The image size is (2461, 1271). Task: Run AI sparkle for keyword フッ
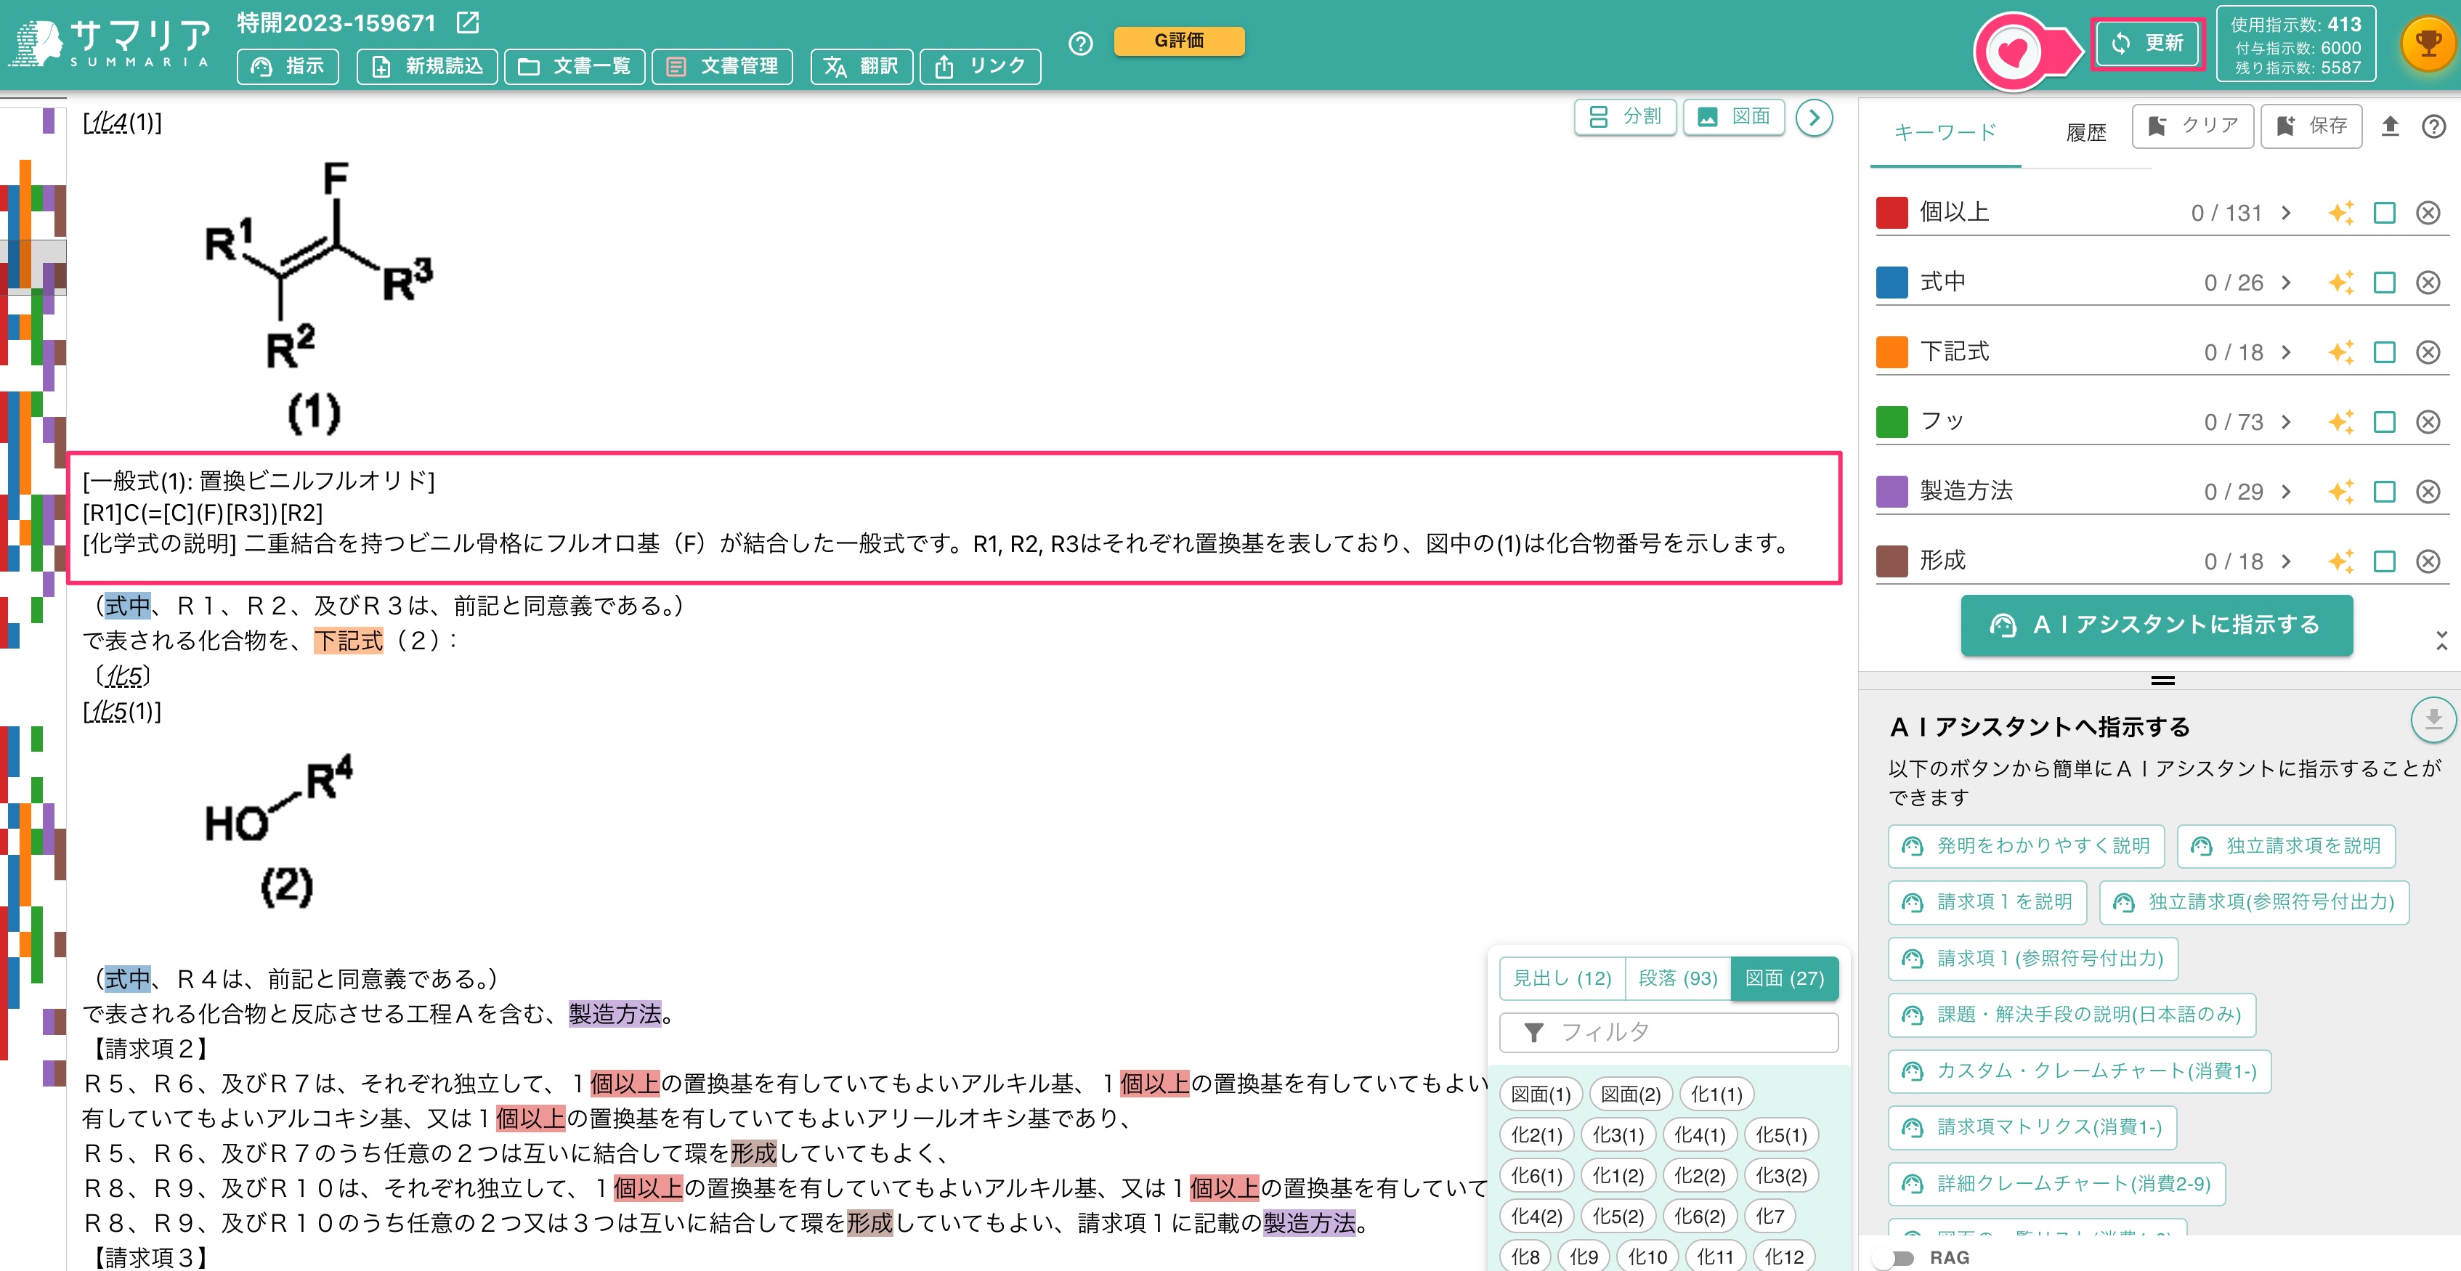[x=2340, y=422]
